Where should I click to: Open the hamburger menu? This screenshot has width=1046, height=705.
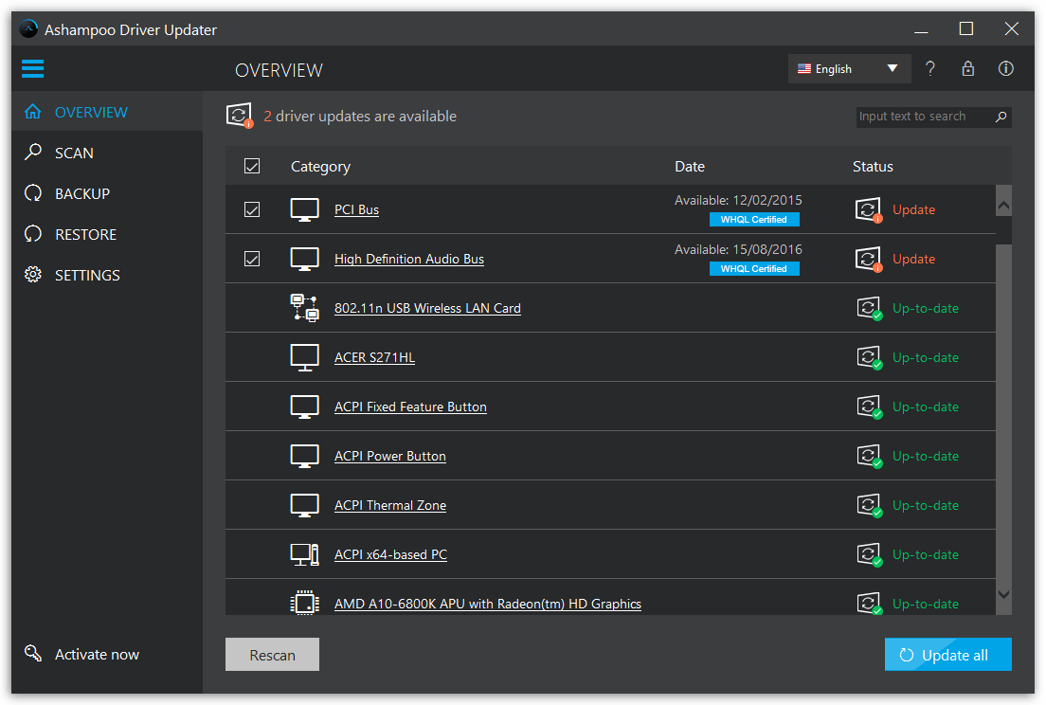(32, 68)
